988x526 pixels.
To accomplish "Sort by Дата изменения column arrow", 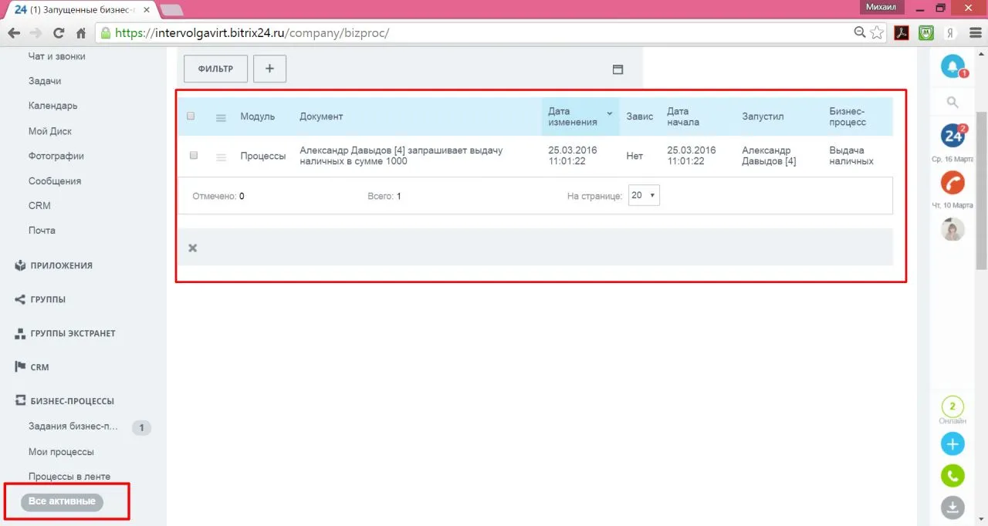I will 609,113.
